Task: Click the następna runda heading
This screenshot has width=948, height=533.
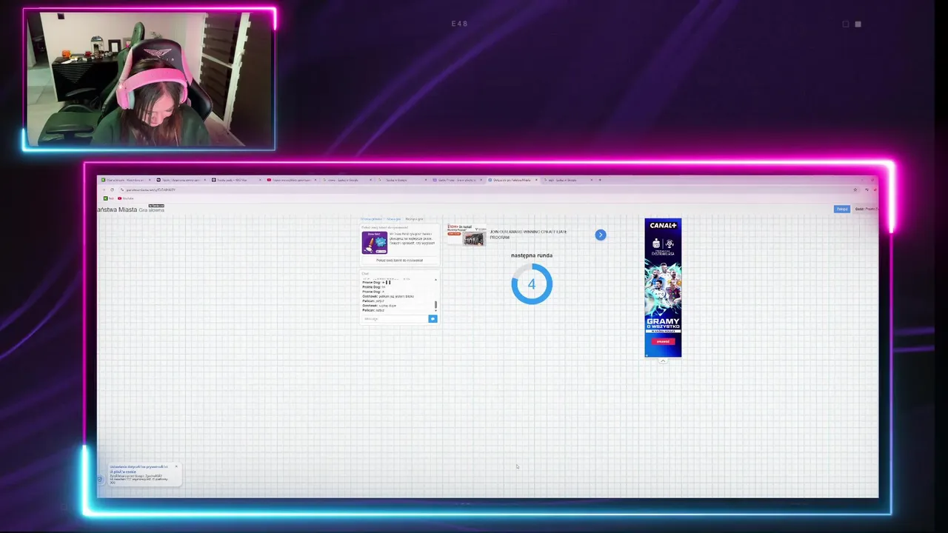Action: tap(532, 255)
